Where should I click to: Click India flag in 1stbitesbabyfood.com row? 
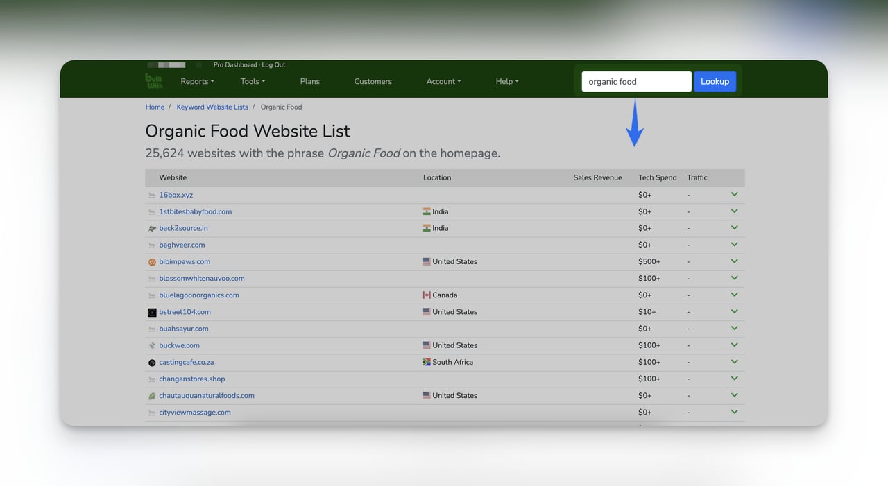[427, 211]
